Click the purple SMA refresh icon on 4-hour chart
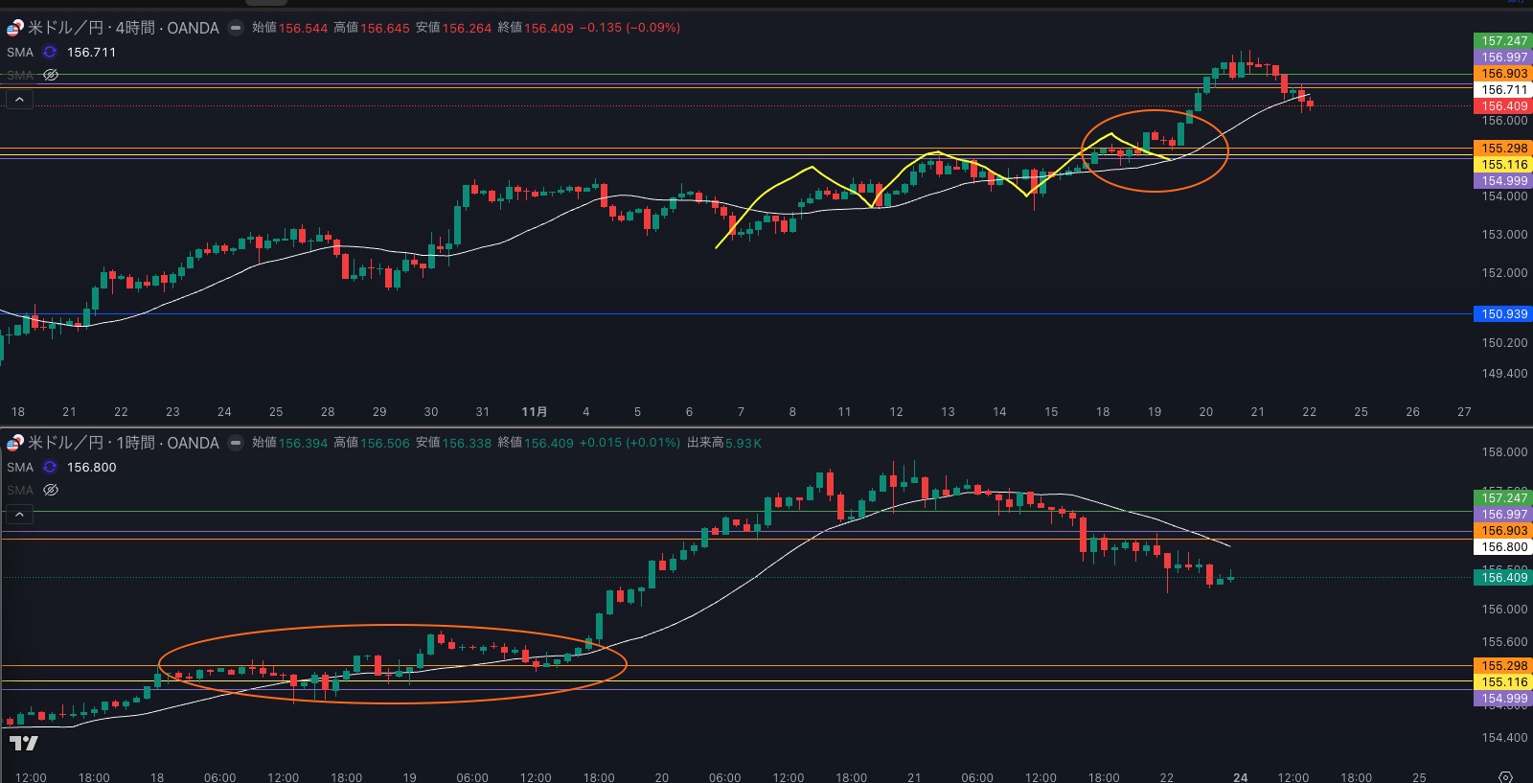Image resolution: width=1533 pixels, height=783 pixels. point(50,53)
